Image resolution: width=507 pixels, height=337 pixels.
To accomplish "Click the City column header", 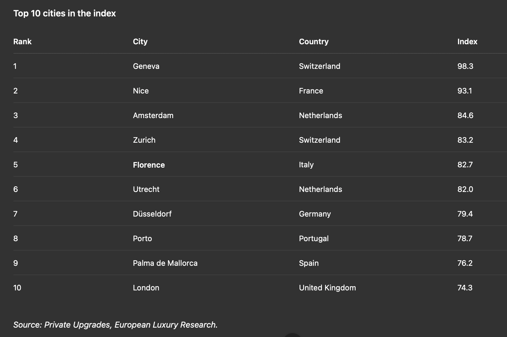I will click(x=140, y=42).
